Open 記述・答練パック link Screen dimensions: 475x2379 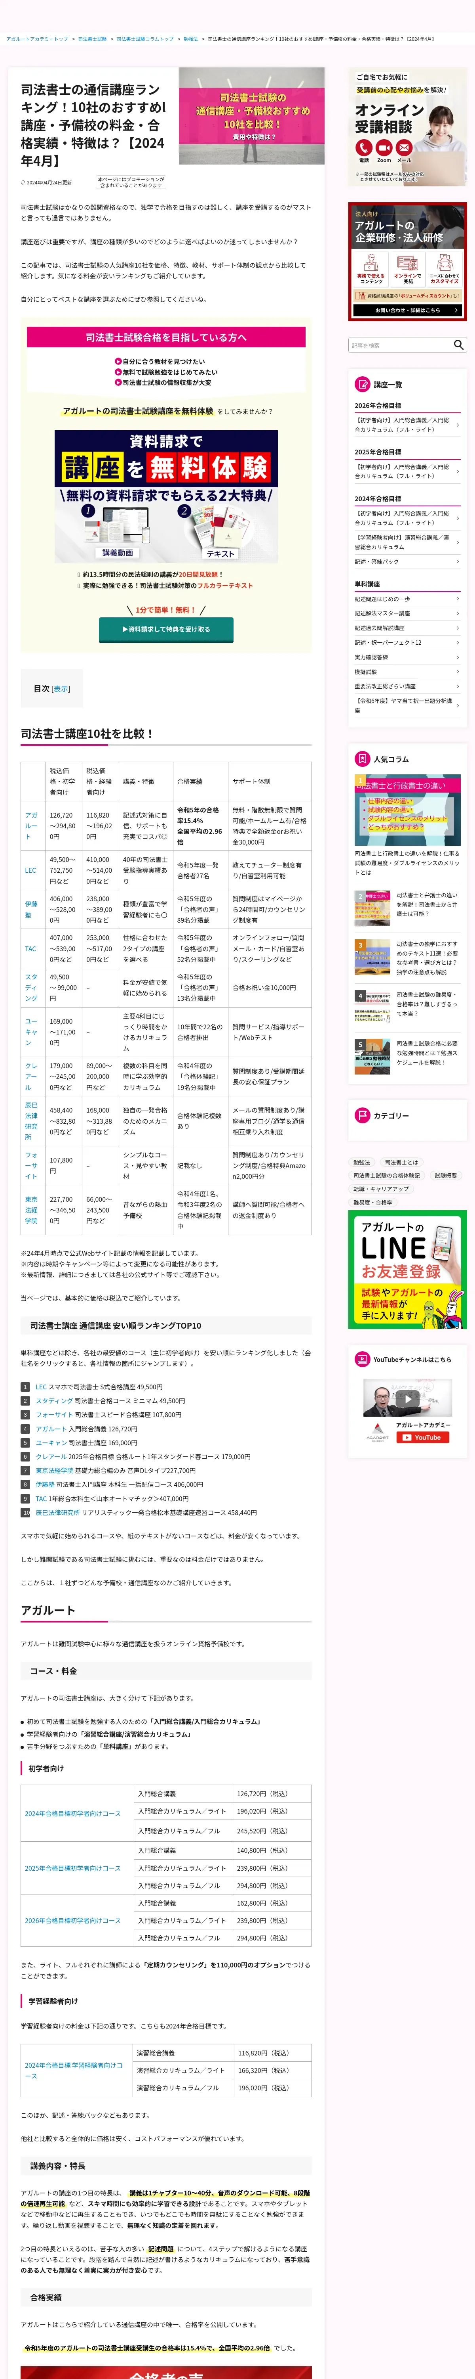(x=407, y=561)
